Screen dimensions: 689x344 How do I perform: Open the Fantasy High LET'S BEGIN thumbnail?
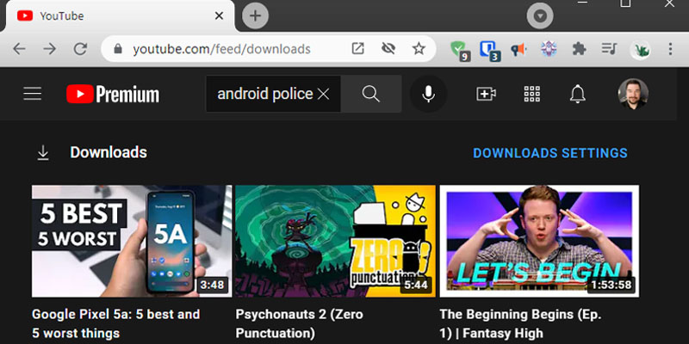539,241
